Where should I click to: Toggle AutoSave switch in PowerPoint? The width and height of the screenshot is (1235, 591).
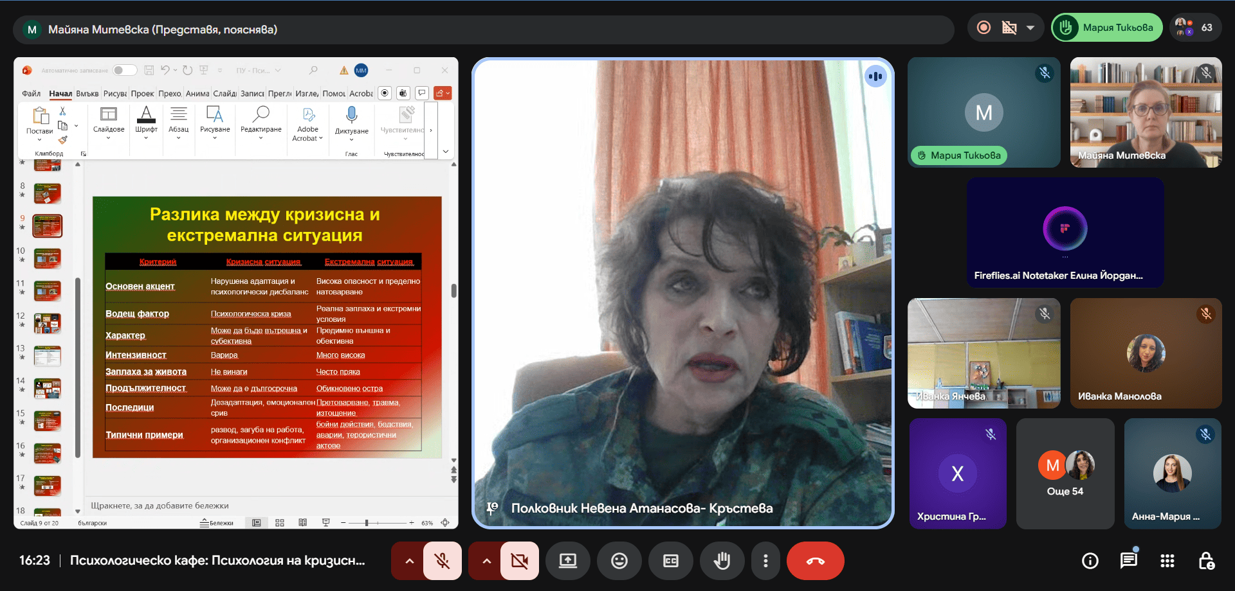[x=125, y=70]
